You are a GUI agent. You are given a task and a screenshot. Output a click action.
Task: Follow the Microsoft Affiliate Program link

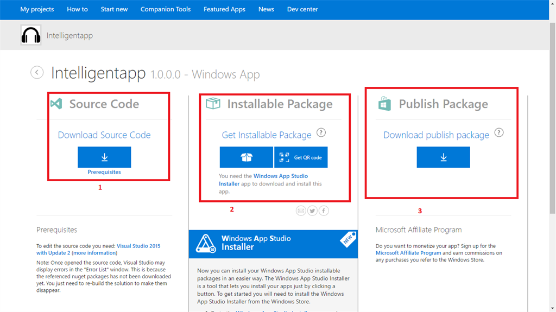pyautogui.click(x=408, y=253)
